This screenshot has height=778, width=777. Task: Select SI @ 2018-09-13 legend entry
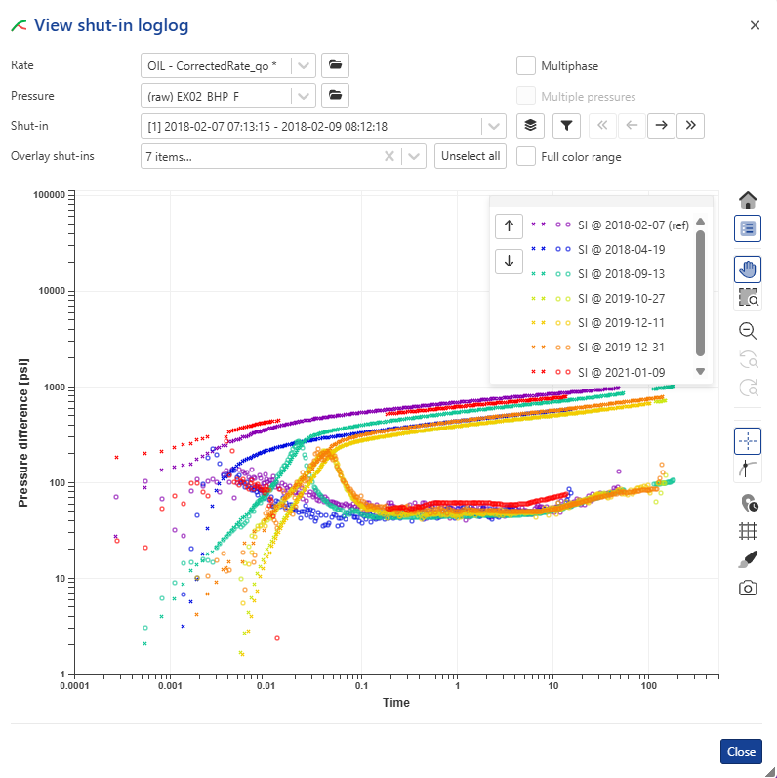(x=621, y=273)
